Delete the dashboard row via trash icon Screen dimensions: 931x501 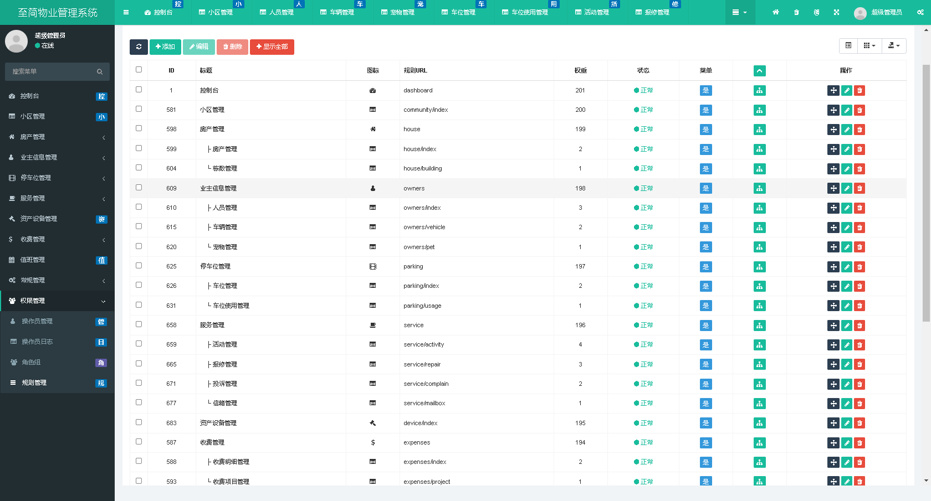[x=860, y=91]
